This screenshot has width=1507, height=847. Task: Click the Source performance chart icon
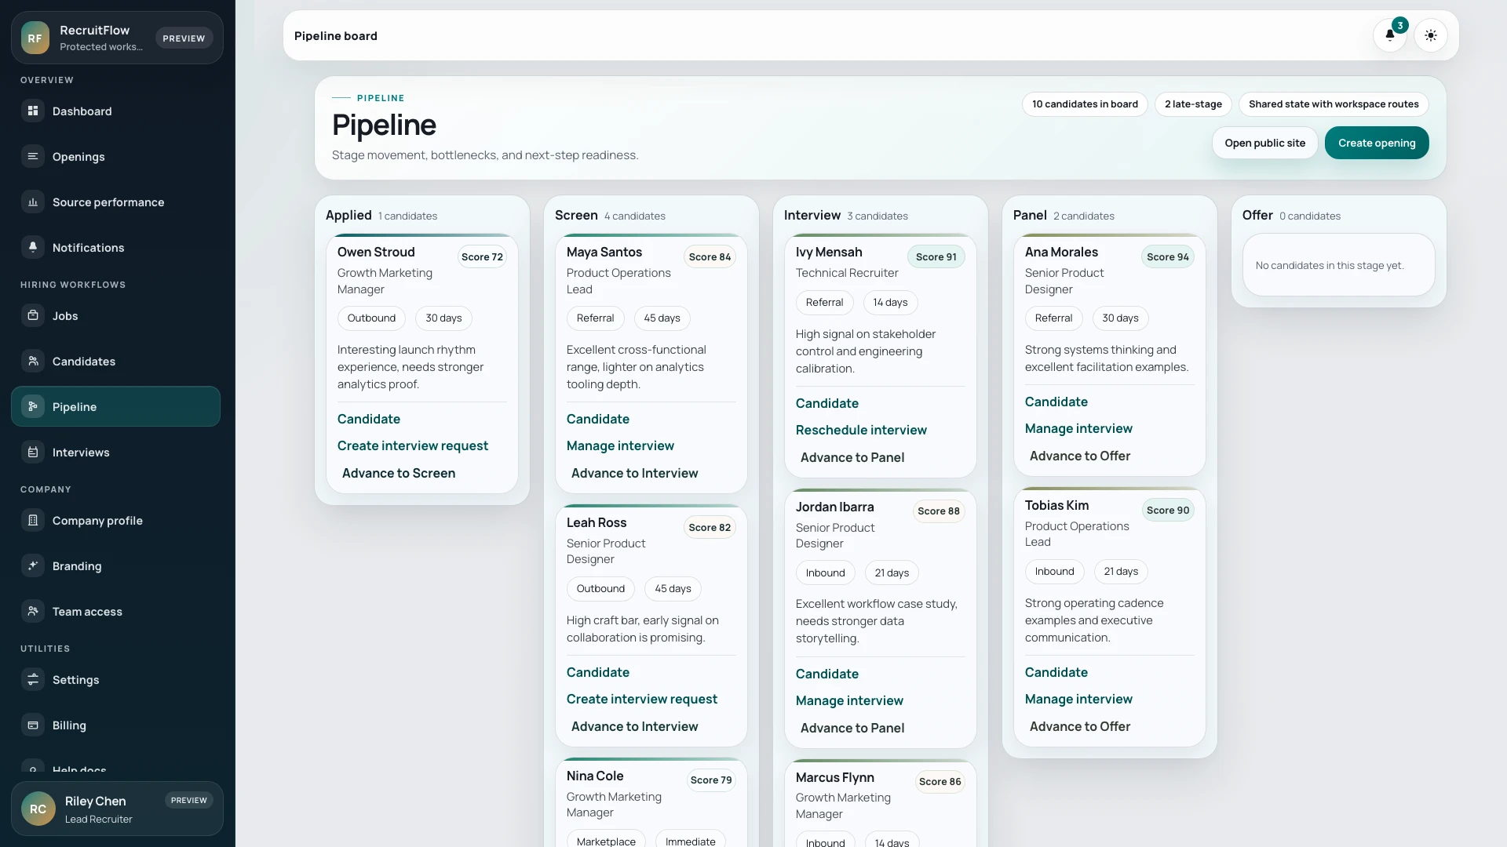coord(33,202)
